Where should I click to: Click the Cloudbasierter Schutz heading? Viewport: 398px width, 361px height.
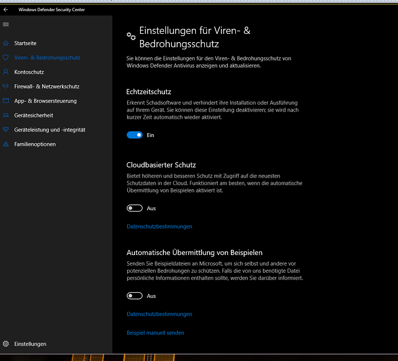coord(161,165)
